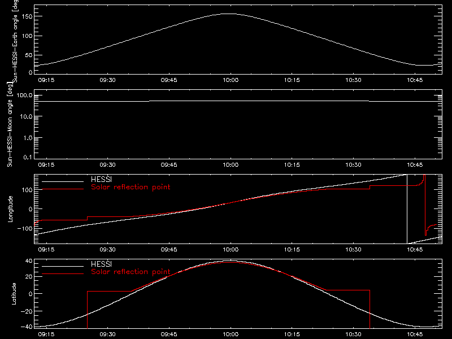The image size is (452, 339).
Task: Click 10:15 time label under Latitude plot
Action: coord(292,334)
